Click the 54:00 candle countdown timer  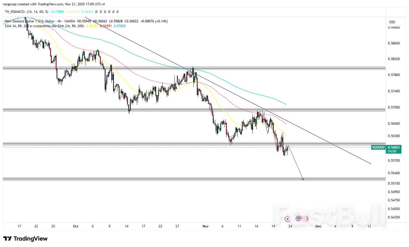tap(392, 151)
